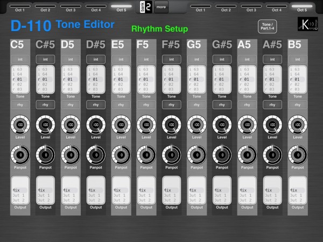
Task: Click the Level knob for D5
Action: (71, 125)
